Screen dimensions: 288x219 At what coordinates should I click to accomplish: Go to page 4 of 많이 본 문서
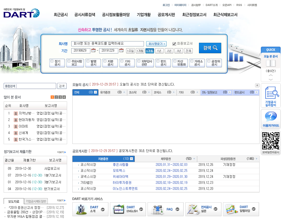coord(64,97)
